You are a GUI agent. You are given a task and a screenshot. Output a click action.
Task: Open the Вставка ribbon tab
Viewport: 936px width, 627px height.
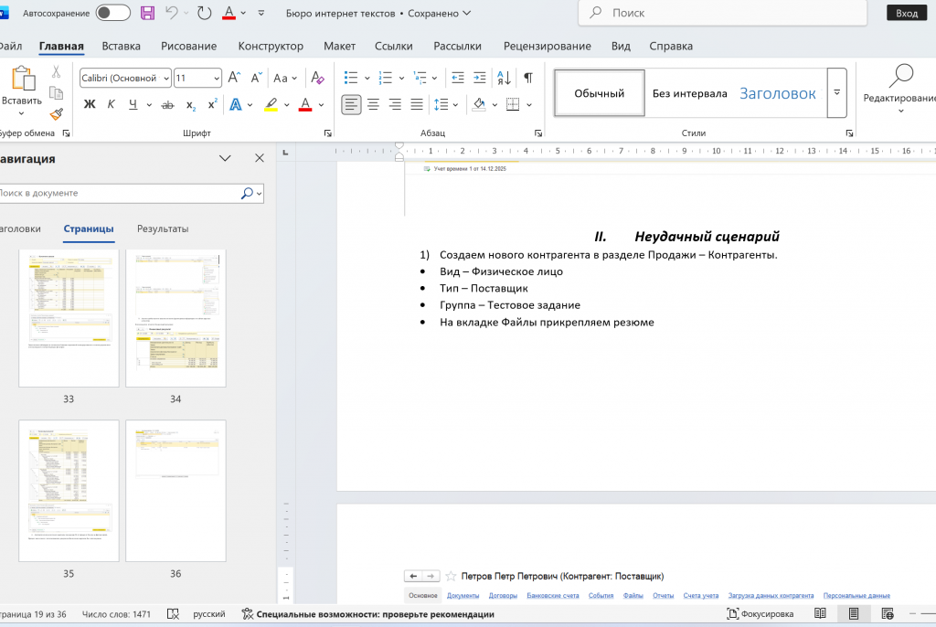[121, 46]
